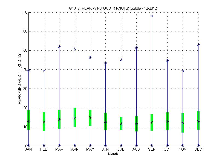This screenshot has width=219, height=164.
Task: Select the DEC maximum gust marker near 53
Action: pos(198,45)
